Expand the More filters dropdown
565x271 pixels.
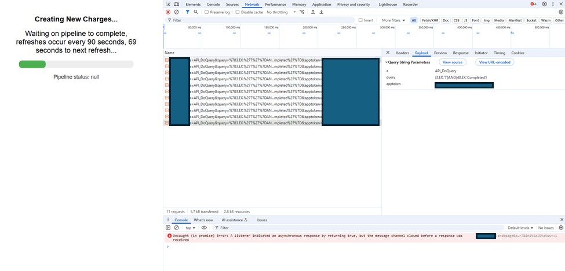coord(393,20)
